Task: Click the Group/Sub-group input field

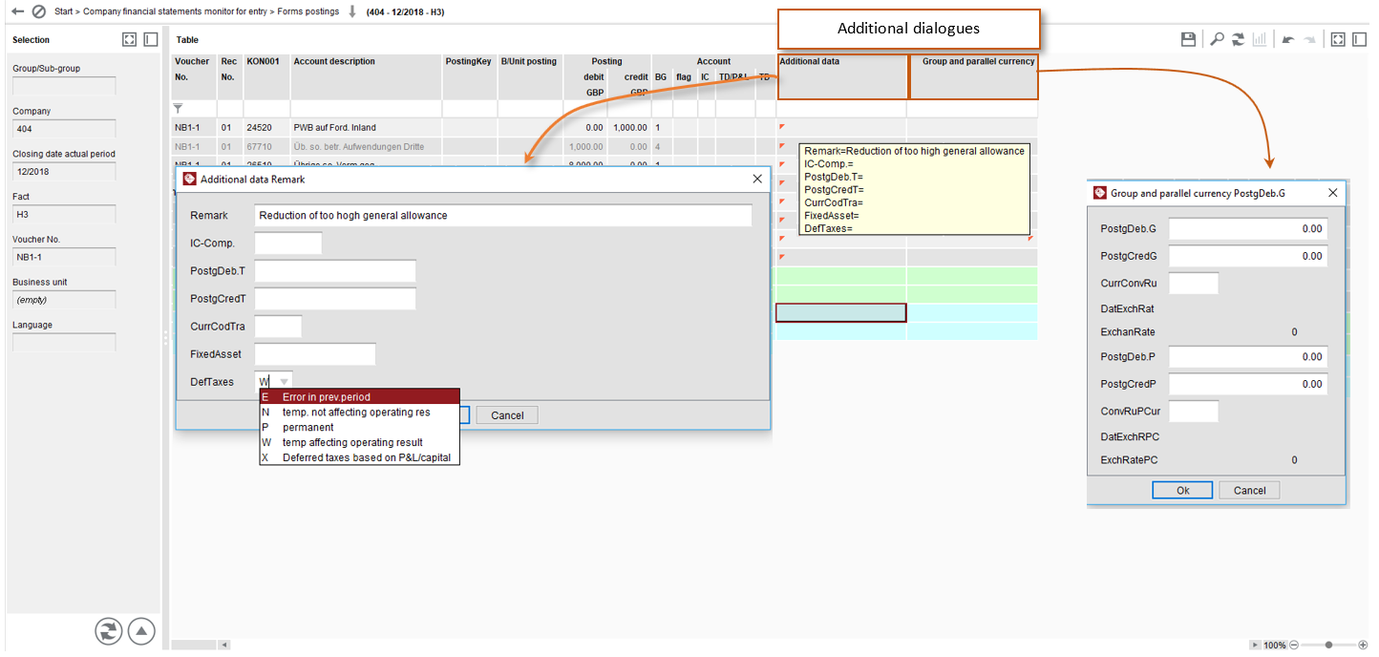Action: click(64, 86)
